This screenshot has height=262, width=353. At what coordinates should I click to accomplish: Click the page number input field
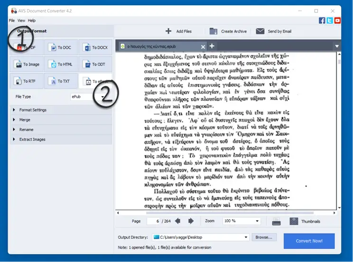pos(154,221)
